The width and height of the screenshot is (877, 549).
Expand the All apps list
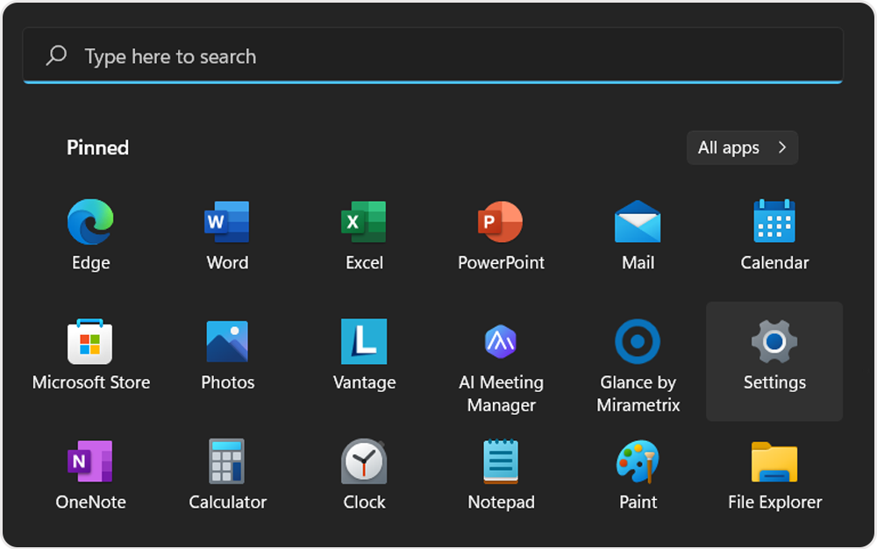click(741, 147)
